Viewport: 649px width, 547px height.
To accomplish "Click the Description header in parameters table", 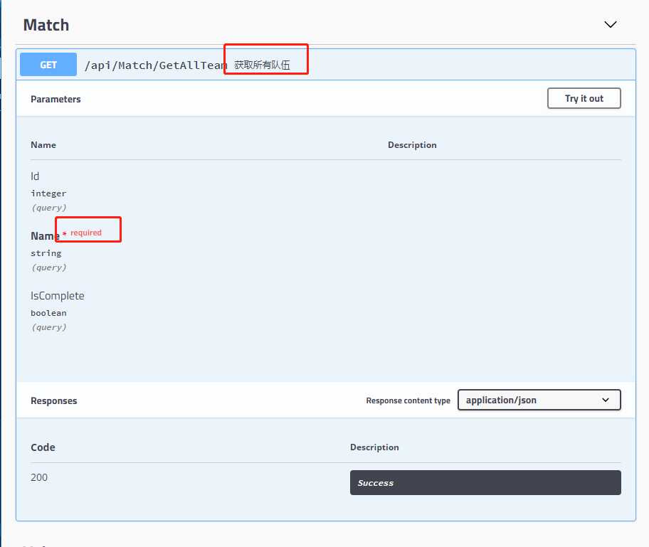I will pyautogui.click(x=412, y=145).
